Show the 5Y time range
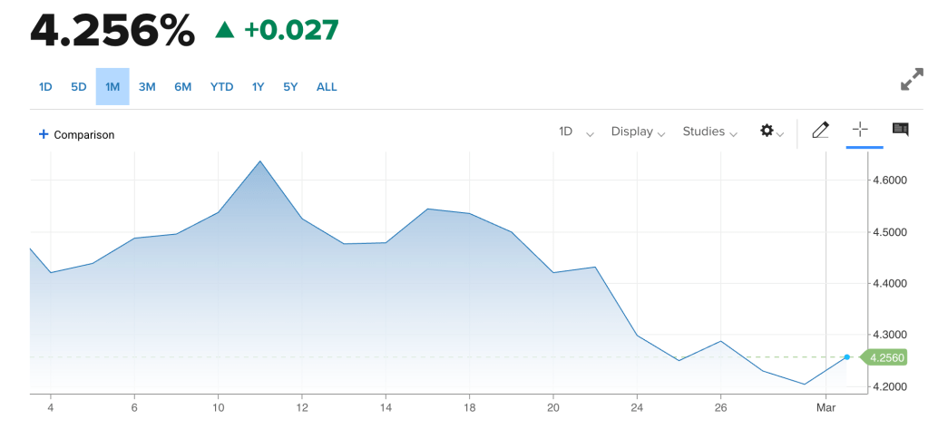 coord(290,87)
